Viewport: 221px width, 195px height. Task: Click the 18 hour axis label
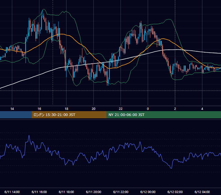click(x=66, y=109)
